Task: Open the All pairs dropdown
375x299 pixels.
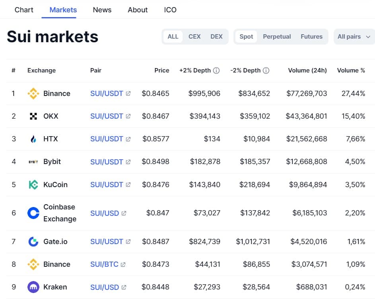Action: 354,37
